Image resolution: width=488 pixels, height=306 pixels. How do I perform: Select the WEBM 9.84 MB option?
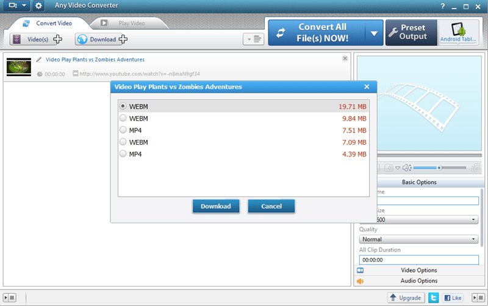point(243,119)
